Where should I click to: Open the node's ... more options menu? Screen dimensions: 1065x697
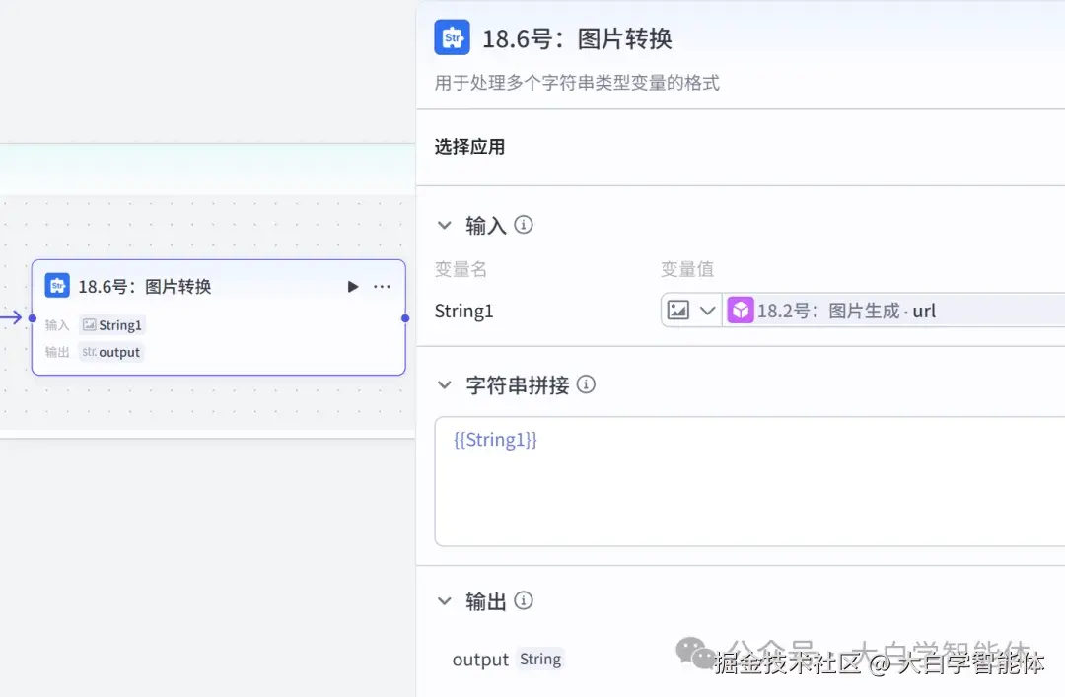[382, 286]
